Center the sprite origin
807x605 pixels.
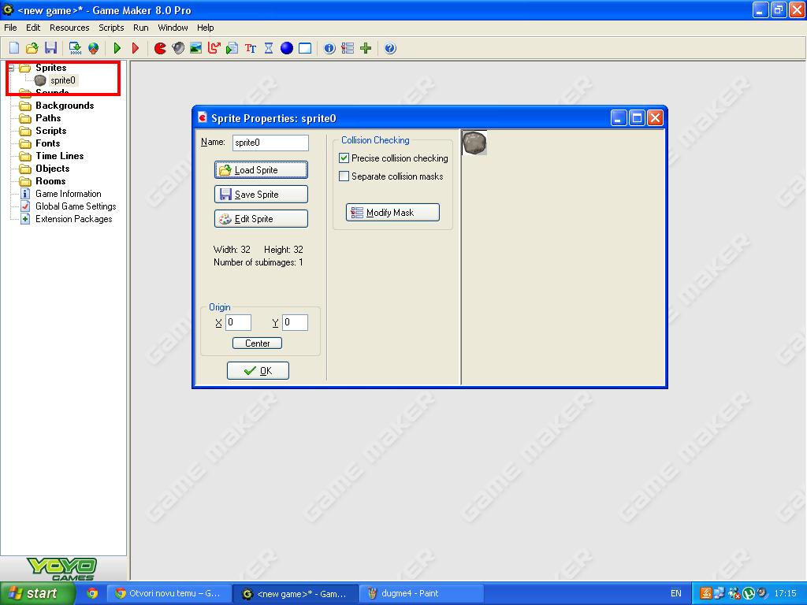point(257,343)
